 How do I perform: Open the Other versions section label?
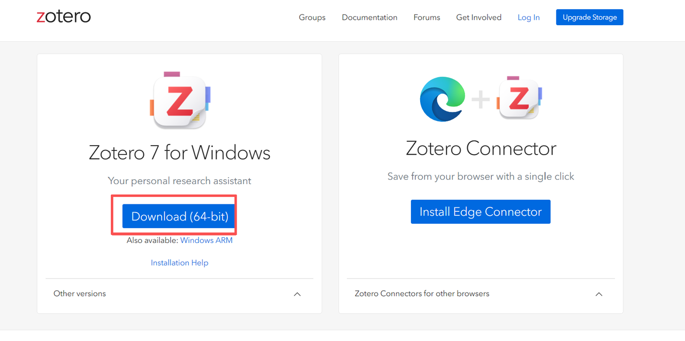(x=80, y=293)
